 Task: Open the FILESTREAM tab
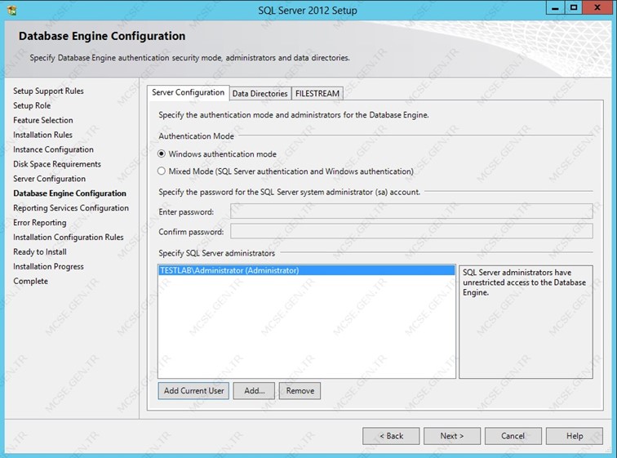(x=317, y=94)
